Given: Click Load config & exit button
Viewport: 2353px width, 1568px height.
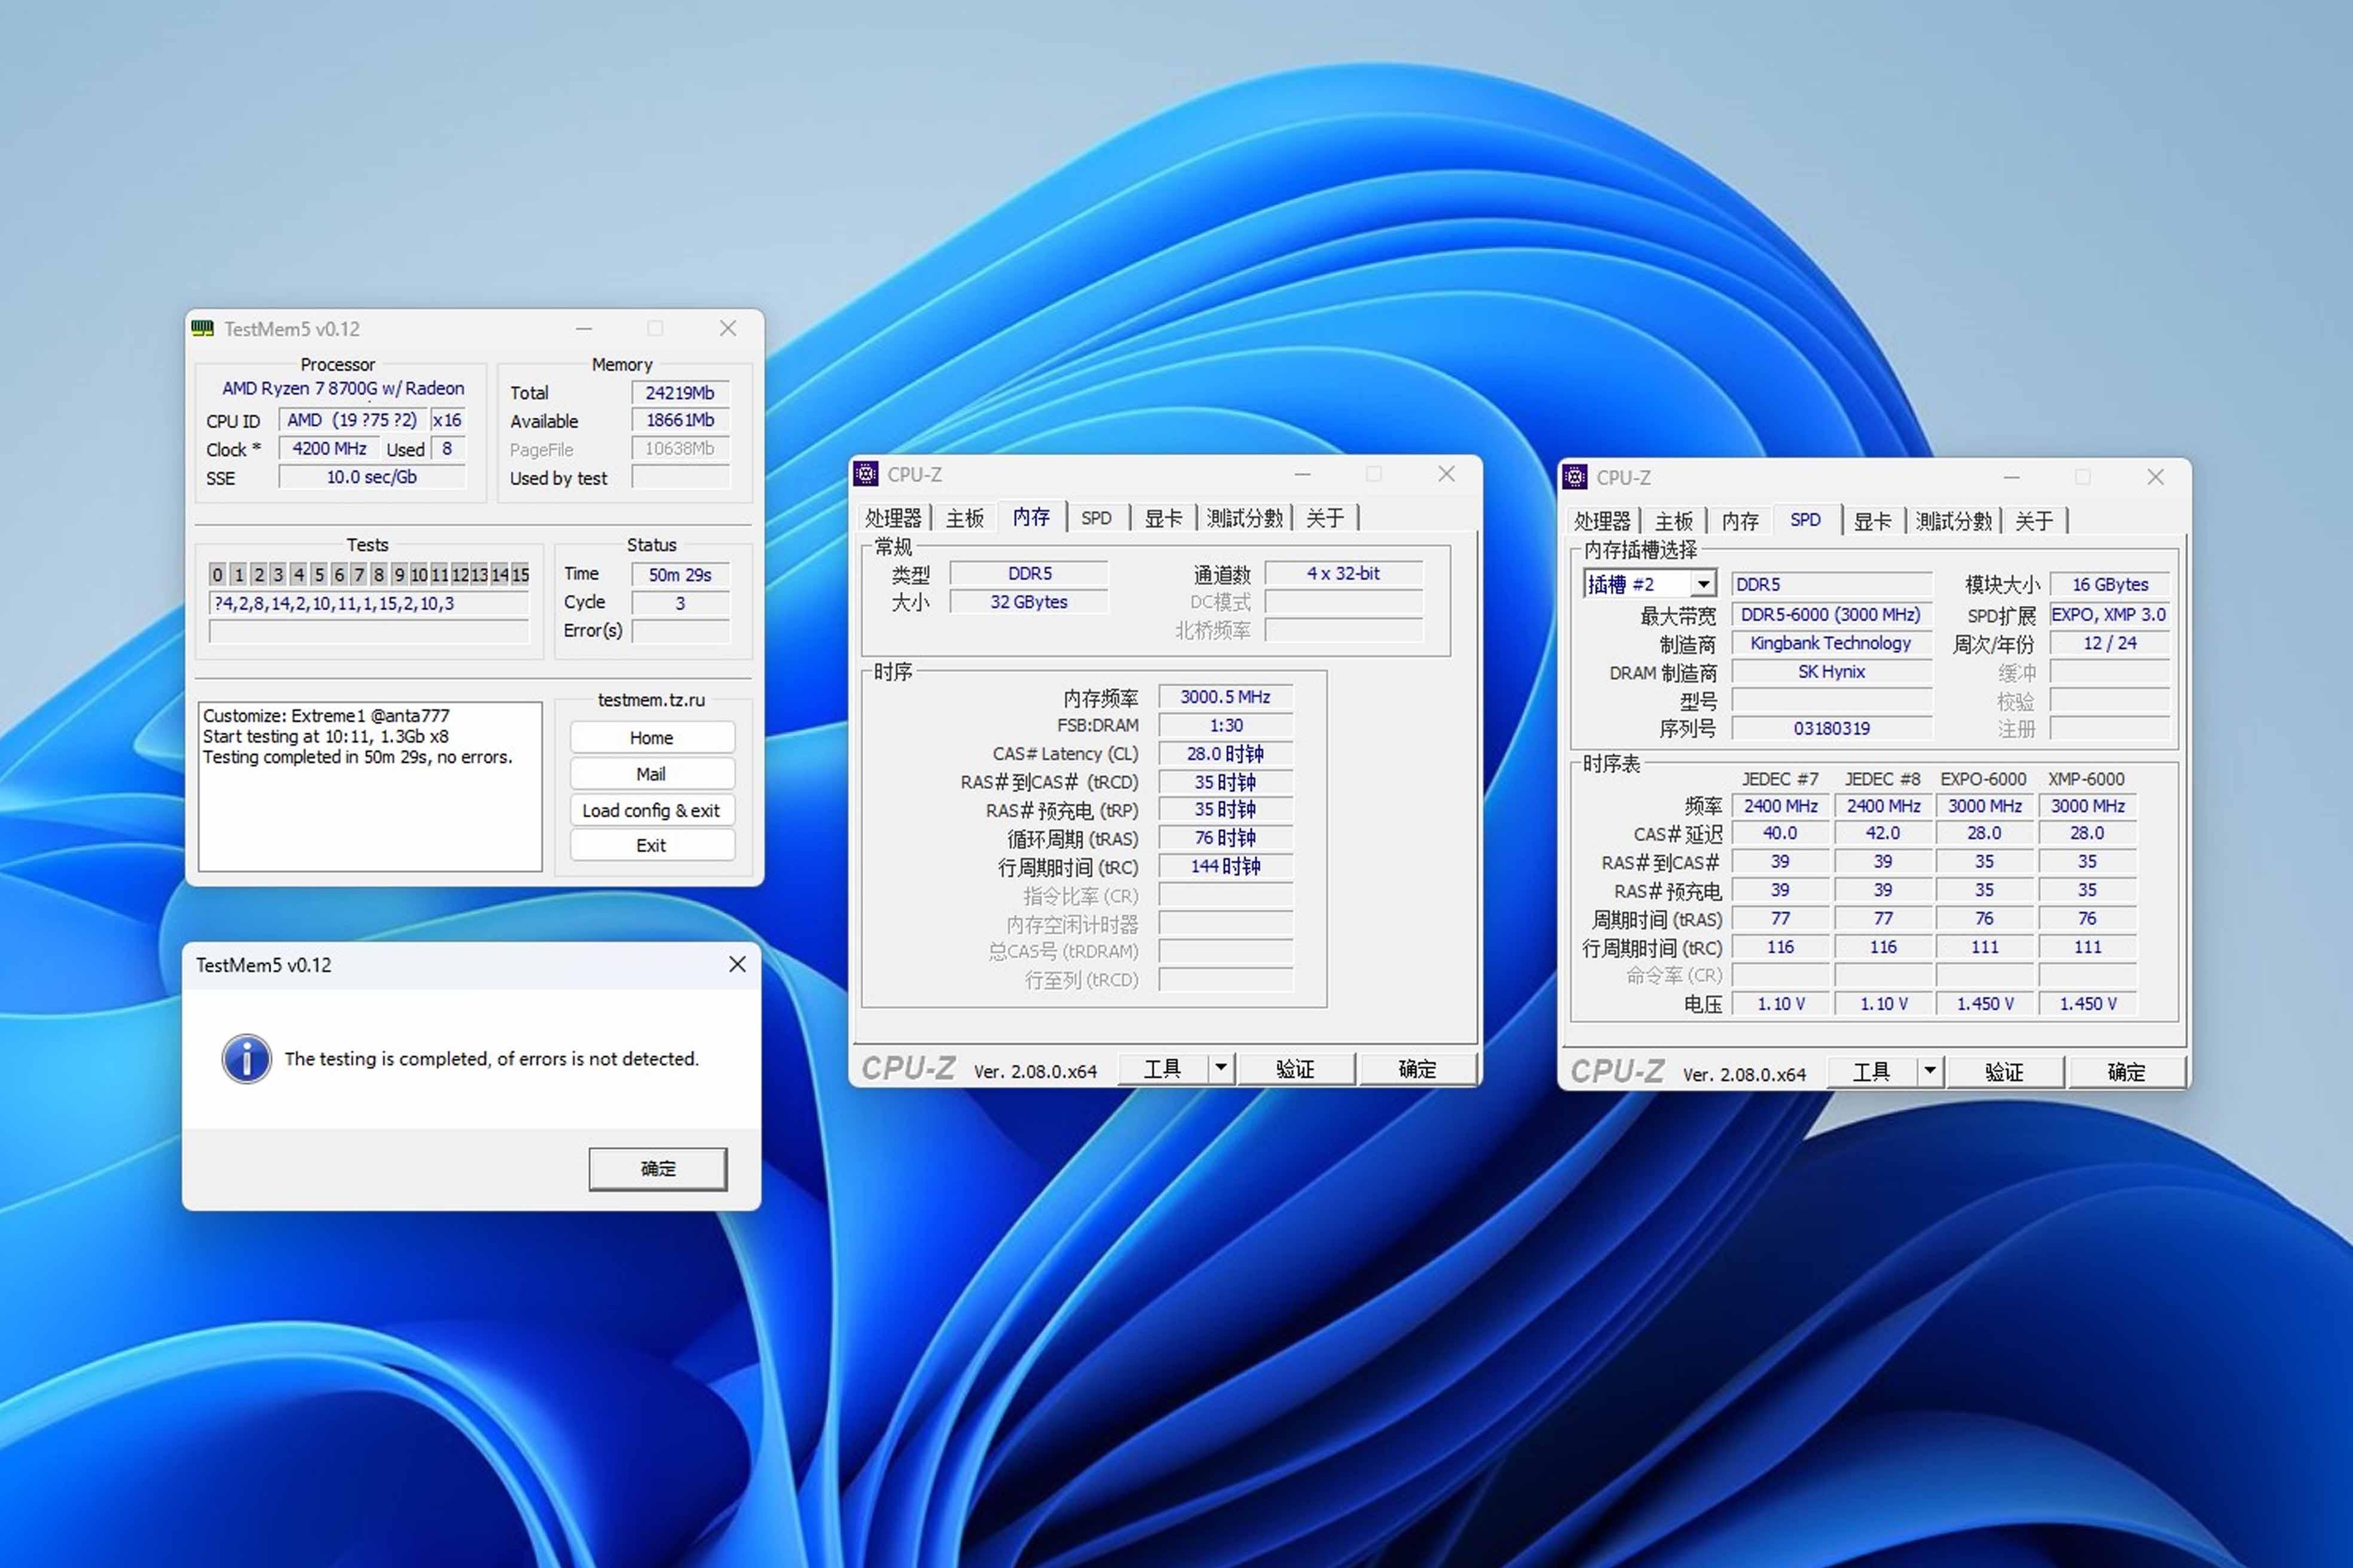Looking at the screenshot, I should (x=651, y=810).
